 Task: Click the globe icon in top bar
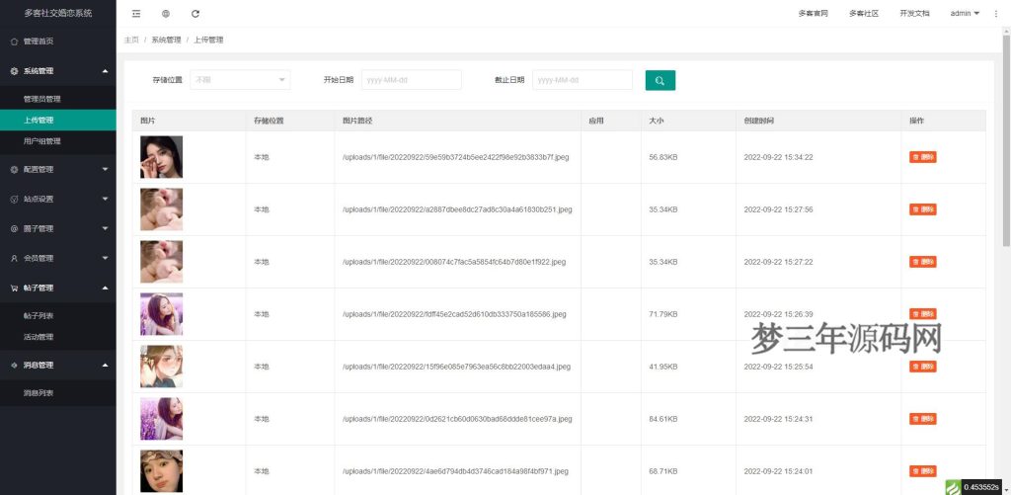[x=166, y=14]
